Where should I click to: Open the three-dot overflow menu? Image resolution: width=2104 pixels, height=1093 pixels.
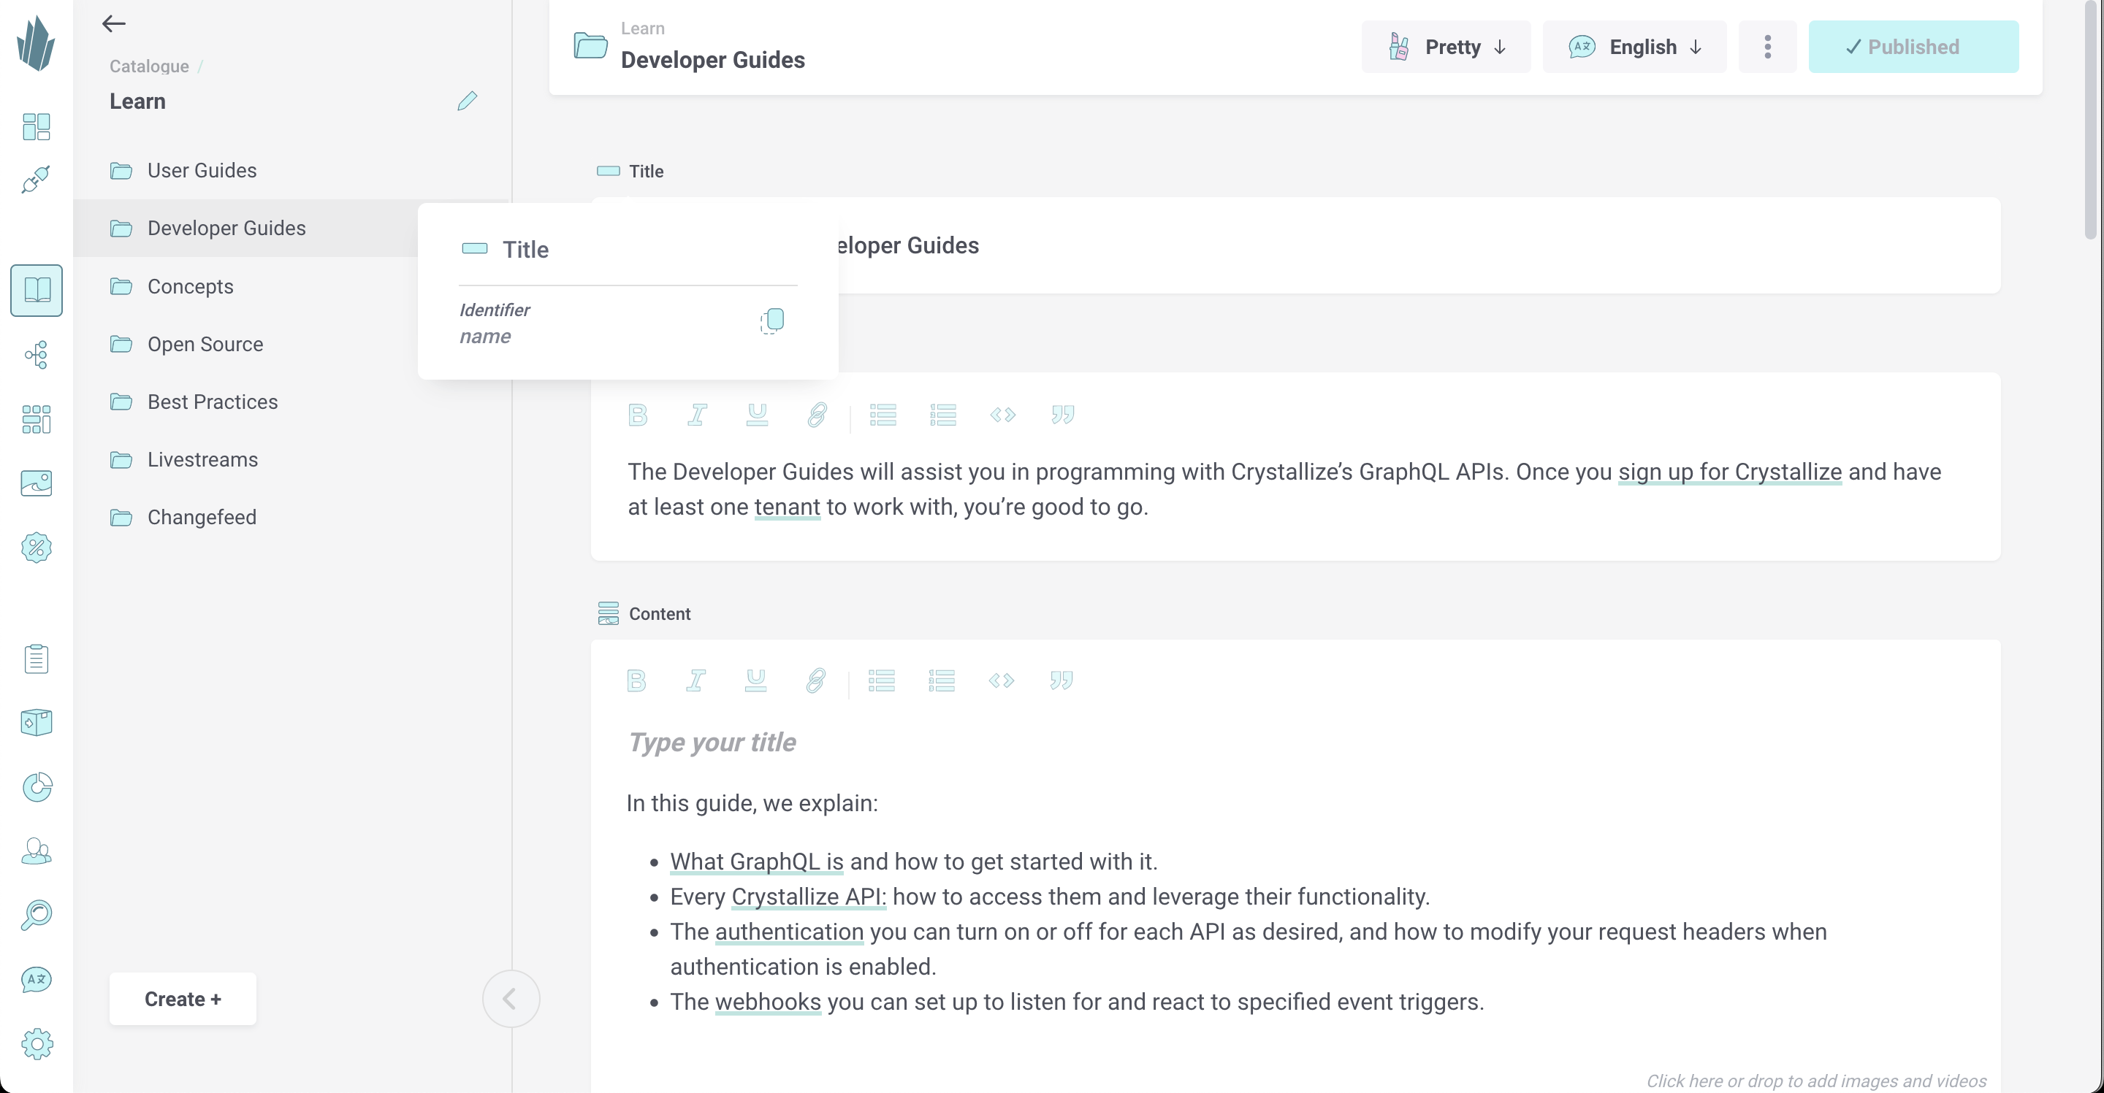[1766, 47]
